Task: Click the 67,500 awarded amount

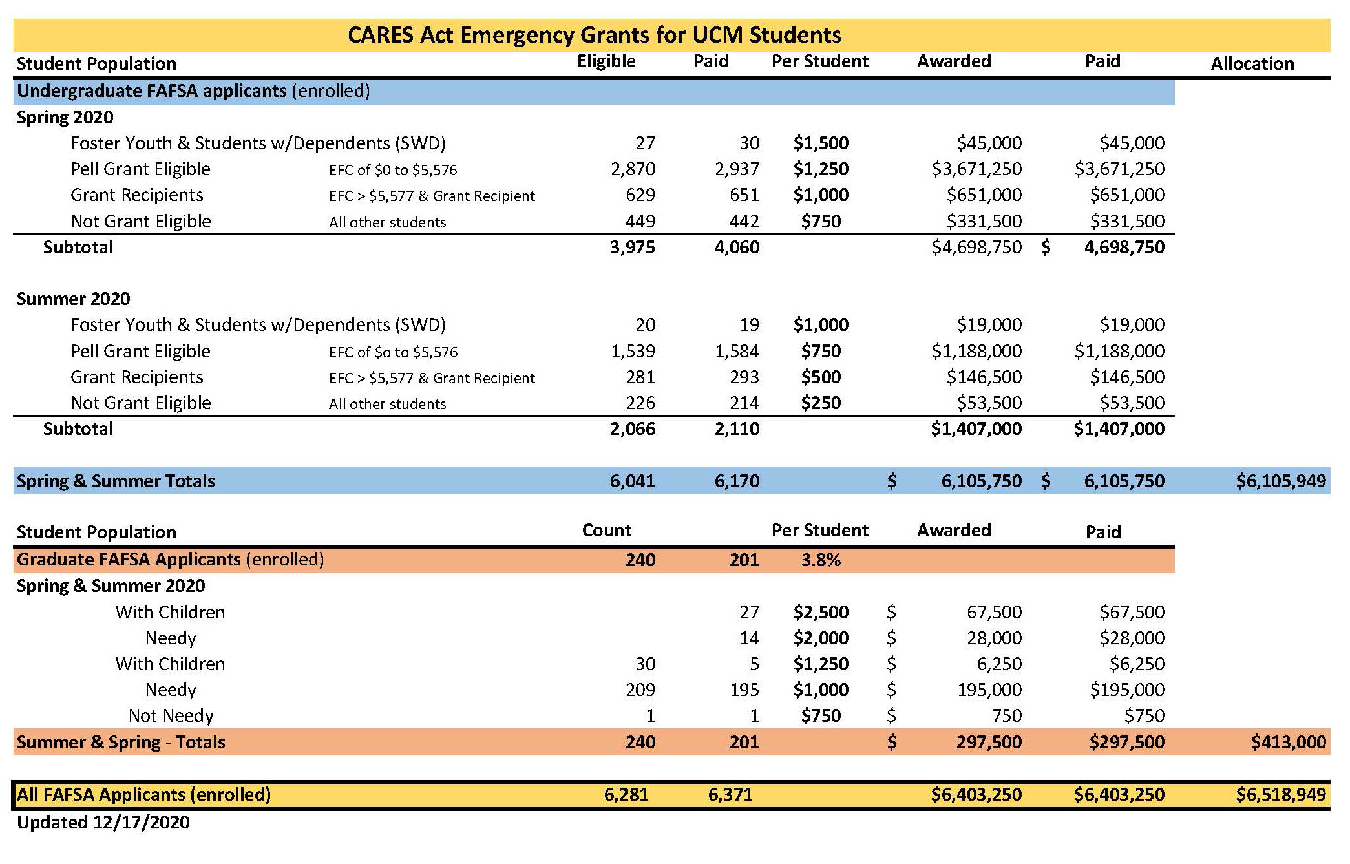Action: click(x=994, y=613)
